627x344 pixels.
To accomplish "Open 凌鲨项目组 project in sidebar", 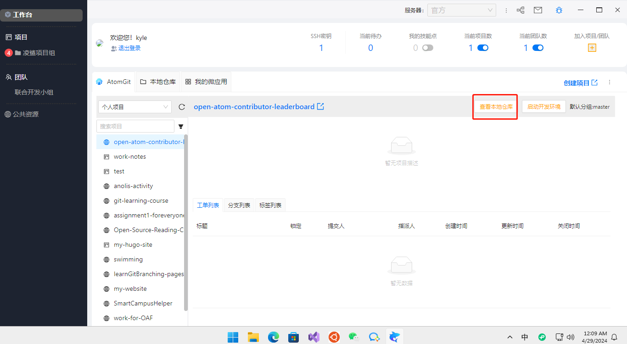I will (39, 53).
